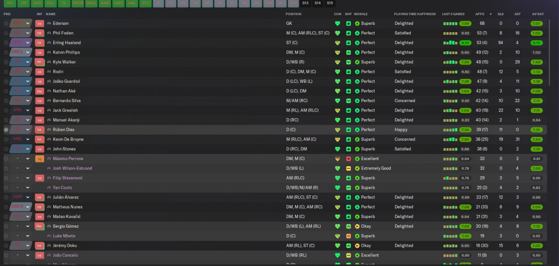Click the APPS column sort arrow
This screenshot has width=559, height=266.
click(491, 14)
